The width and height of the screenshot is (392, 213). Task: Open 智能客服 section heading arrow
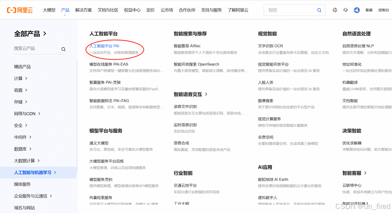coord(366,173)
